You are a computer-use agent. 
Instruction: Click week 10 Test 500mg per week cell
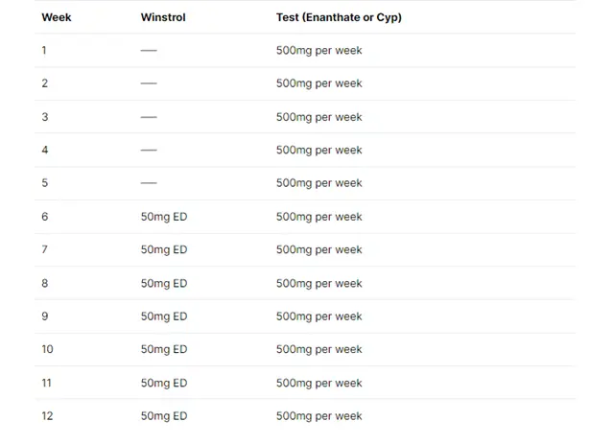tap(319, 349)
